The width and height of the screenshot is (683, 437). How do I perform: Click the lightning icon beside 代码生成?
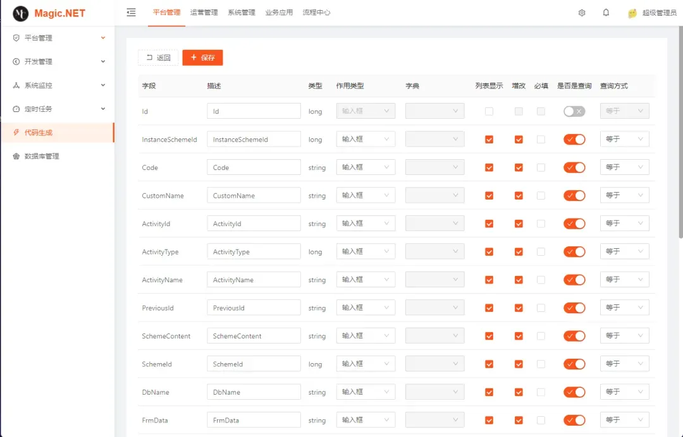tap(16, 132)
